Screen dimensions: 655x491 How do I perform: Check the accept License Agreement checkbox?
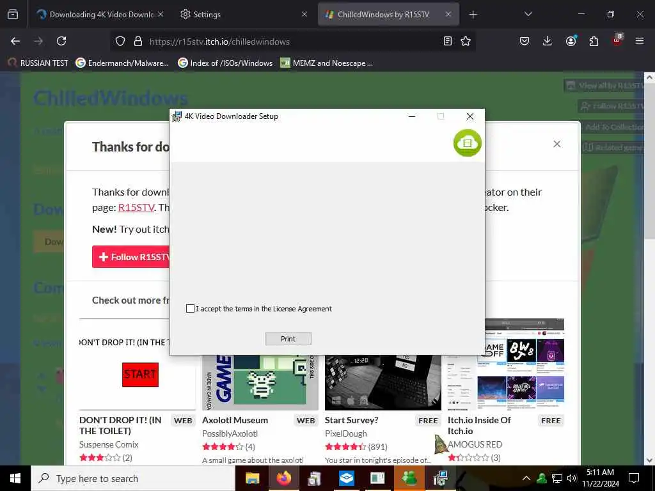190,309
